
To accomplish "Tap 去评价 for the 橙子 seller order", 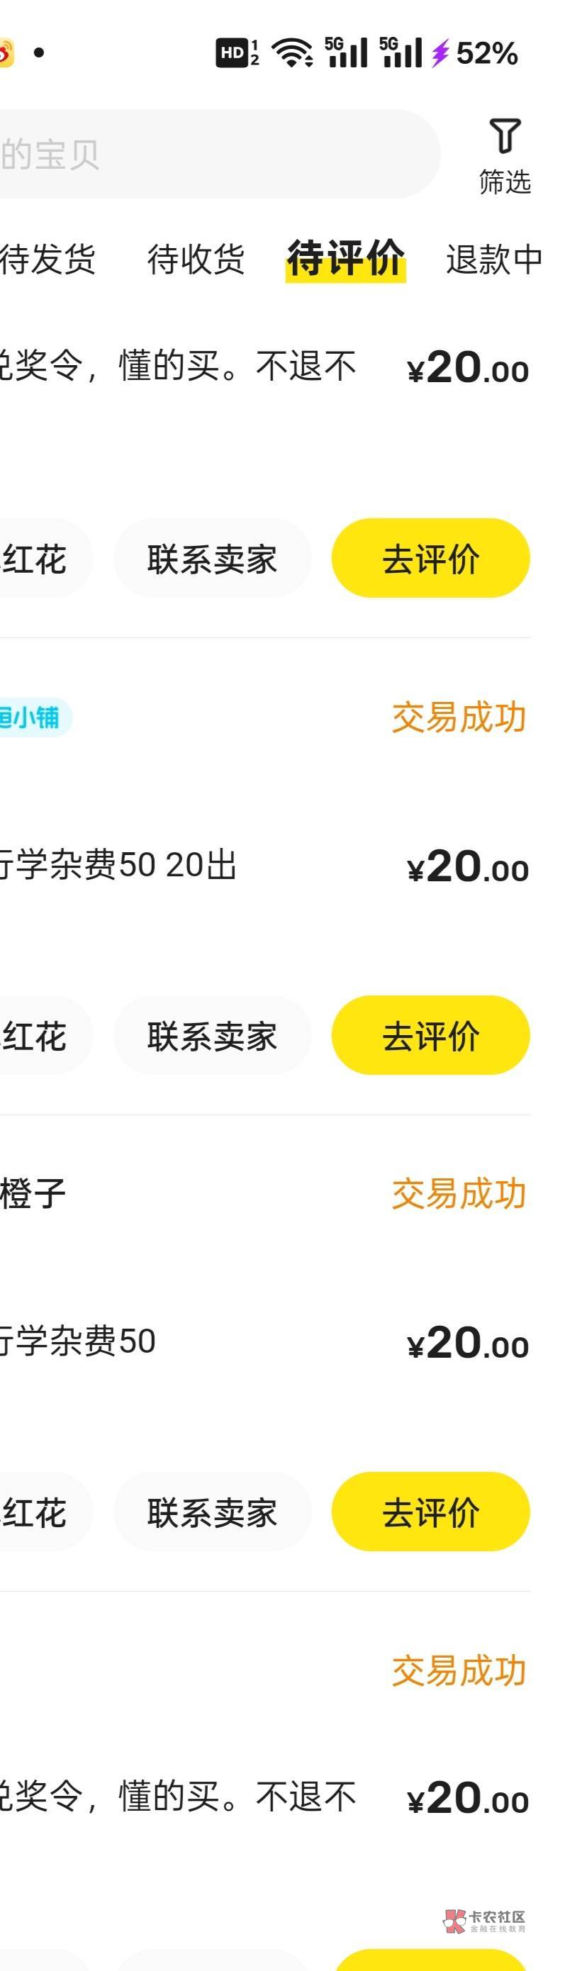I will click(x=430, y=1512).
